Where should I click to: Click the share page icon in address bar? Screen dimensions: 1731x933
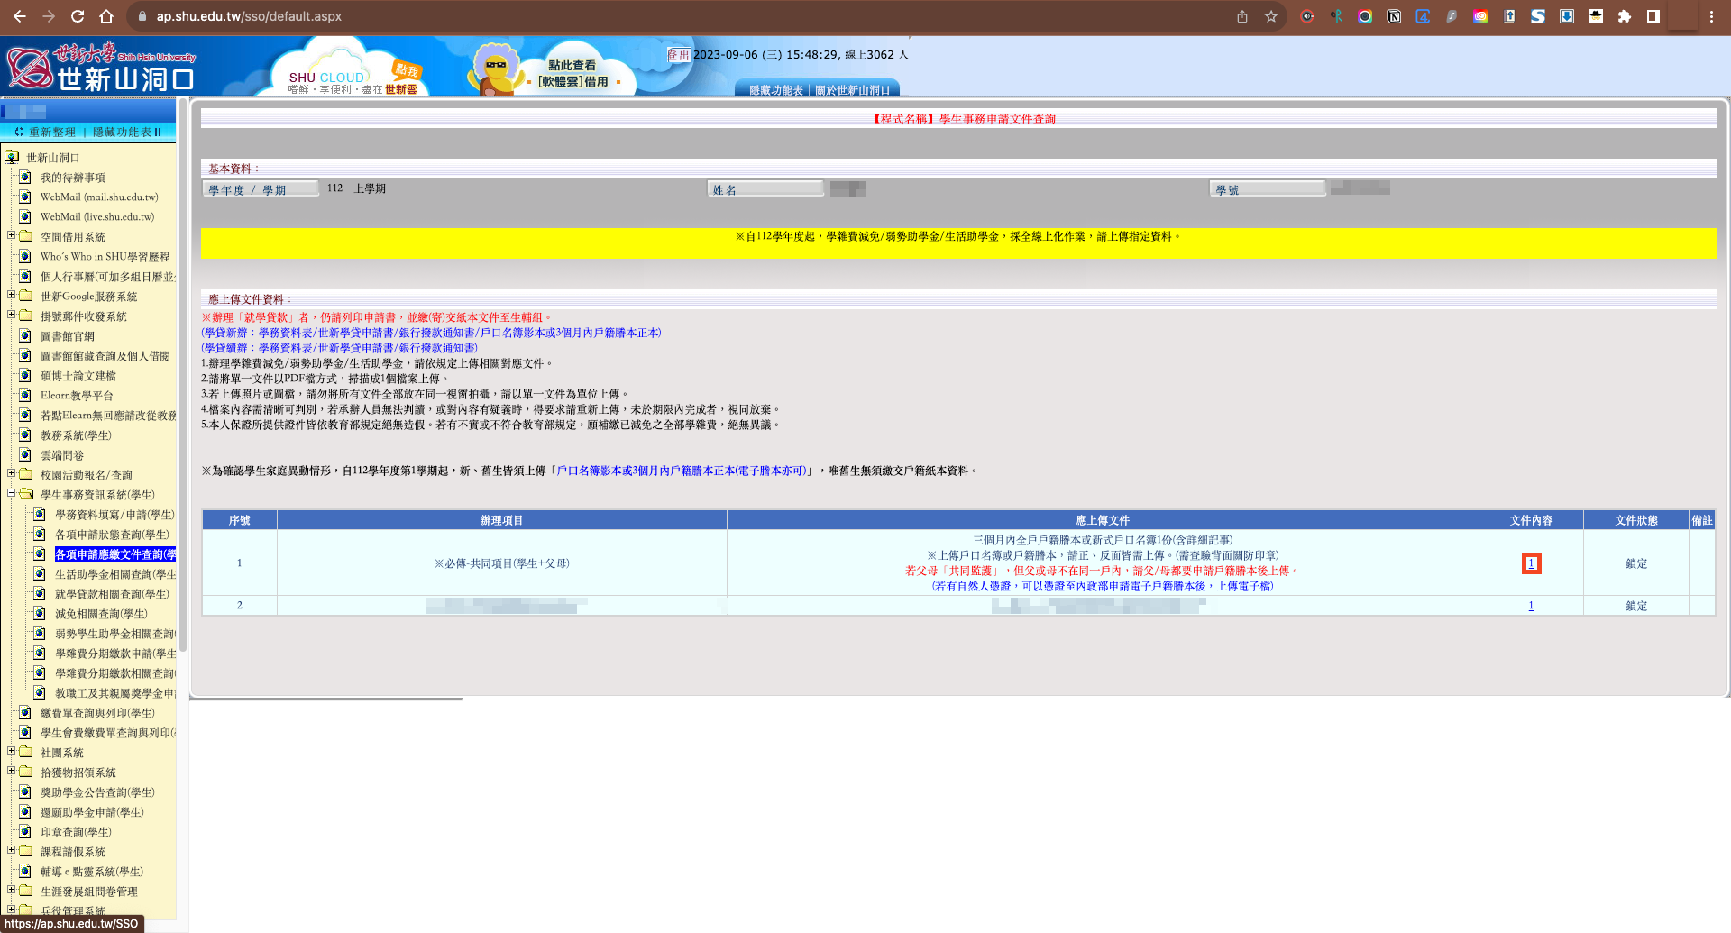pos(1242,16)
